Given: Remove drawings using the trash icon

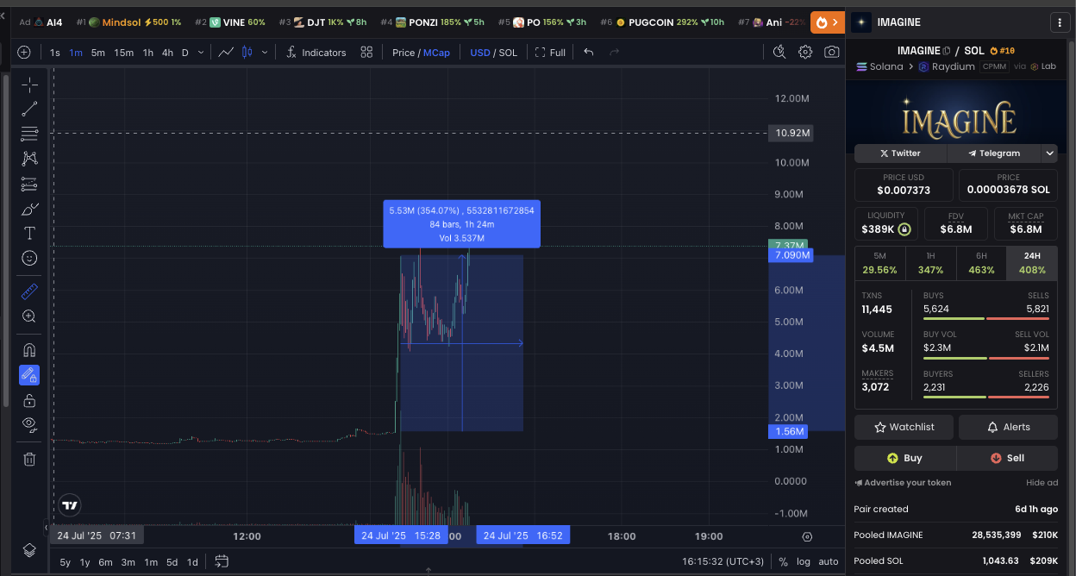Looking at the screenshot, I should tap(29, 459).
